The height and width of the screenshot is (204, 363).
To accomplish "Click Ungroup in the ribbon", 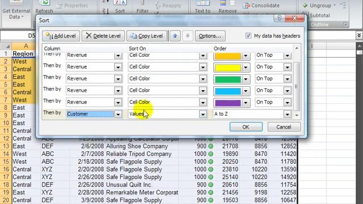I will pos(319,6).
